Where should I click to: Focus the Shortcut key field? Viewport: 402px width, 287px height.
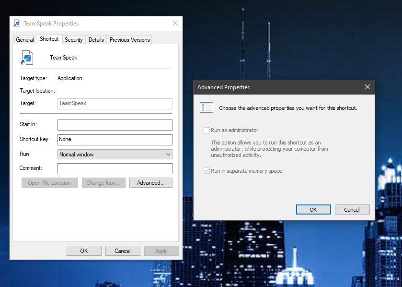tap(115, 140)
